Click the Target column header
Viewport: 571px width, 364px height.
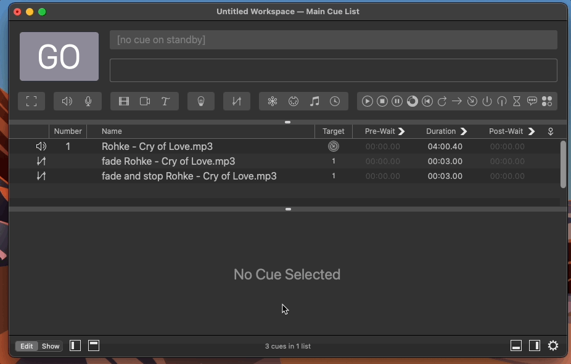click(x=333, y=131)
